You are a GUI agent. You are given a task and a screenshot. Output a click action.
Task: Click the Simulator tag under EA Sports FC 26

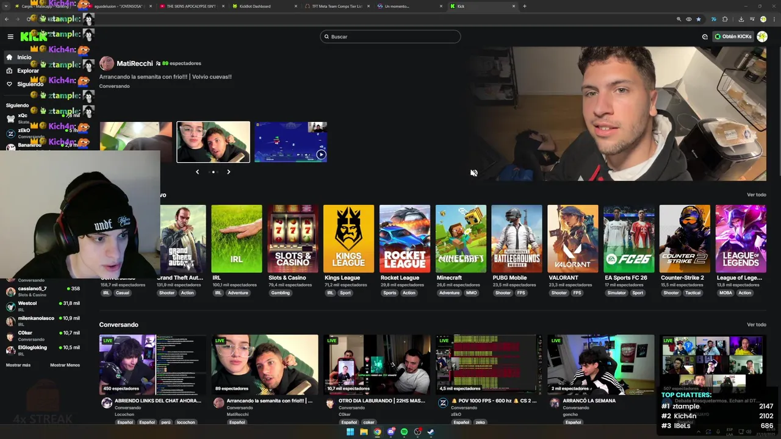point(616,293)
